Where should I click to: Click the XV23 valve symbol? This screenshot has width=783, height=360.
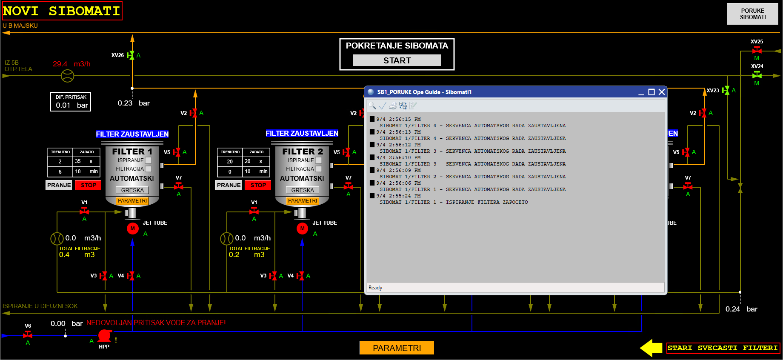pyautogui.click(x=726, y=90)
